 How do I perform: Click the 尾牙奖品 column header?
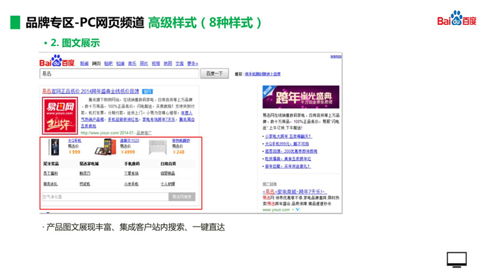coord(51,163)
